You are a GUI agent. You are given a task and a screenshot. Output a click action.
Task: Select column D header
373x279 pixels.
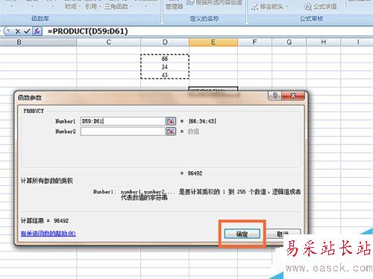click(165, 42)
